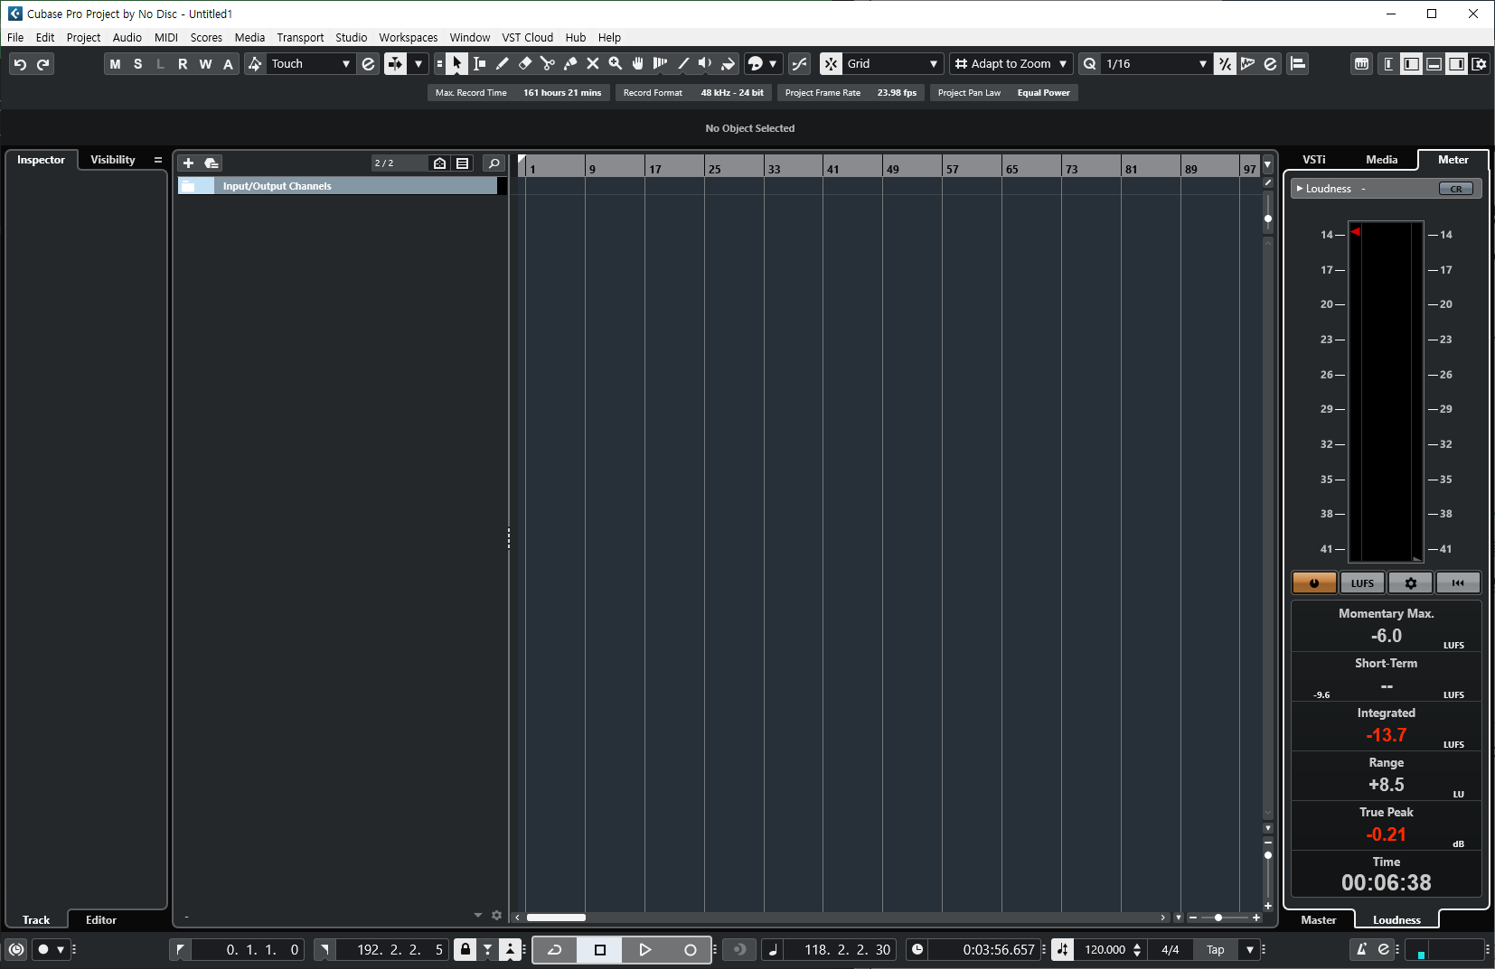Toggle tempo track button near 120.000
The image size is (1495, 969).
tap(1063, 949)
